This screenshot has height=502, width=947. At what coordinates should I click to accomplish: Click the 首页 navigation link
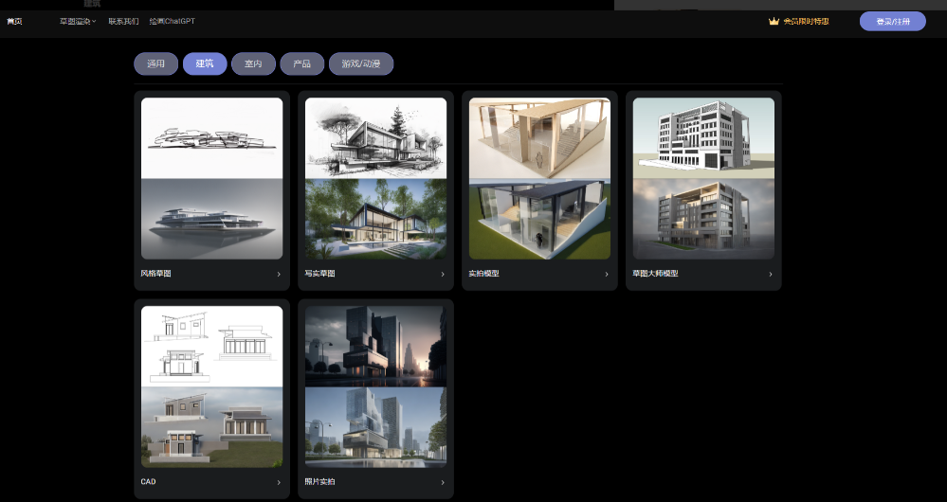[14, 21]
